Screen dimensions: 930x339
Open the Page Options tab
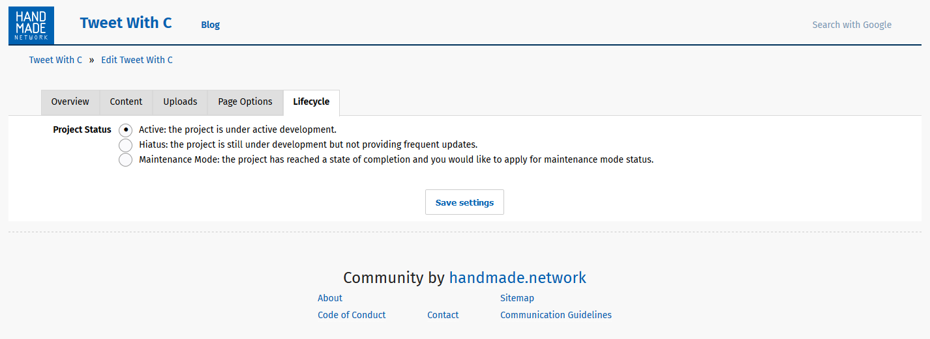point(245,102)
